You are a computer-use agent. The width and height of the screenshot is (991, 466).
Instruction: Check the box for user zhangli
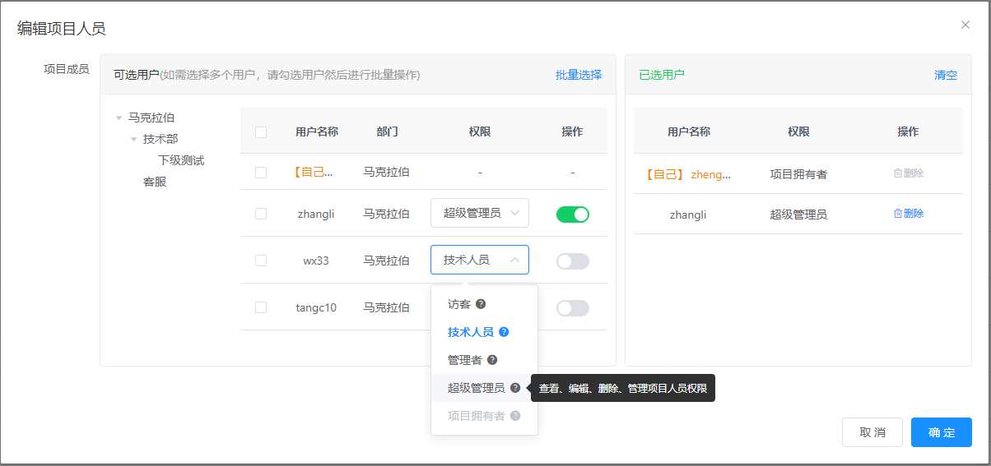pos(261,214)
